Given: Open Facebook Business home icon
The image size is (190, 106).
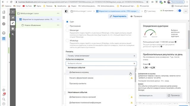Looking at the screenshot, I should pyautogui.click(x=4, y=12).
